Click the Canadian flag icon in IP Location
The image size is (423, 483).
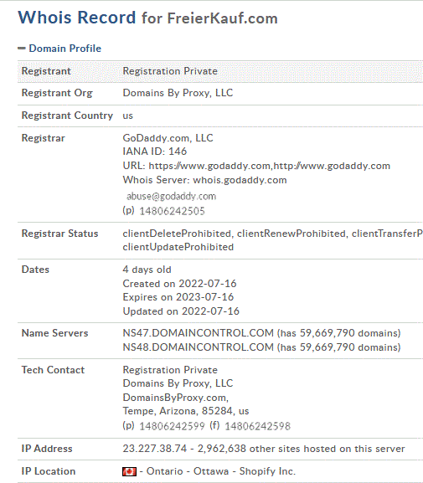point(129,471)
